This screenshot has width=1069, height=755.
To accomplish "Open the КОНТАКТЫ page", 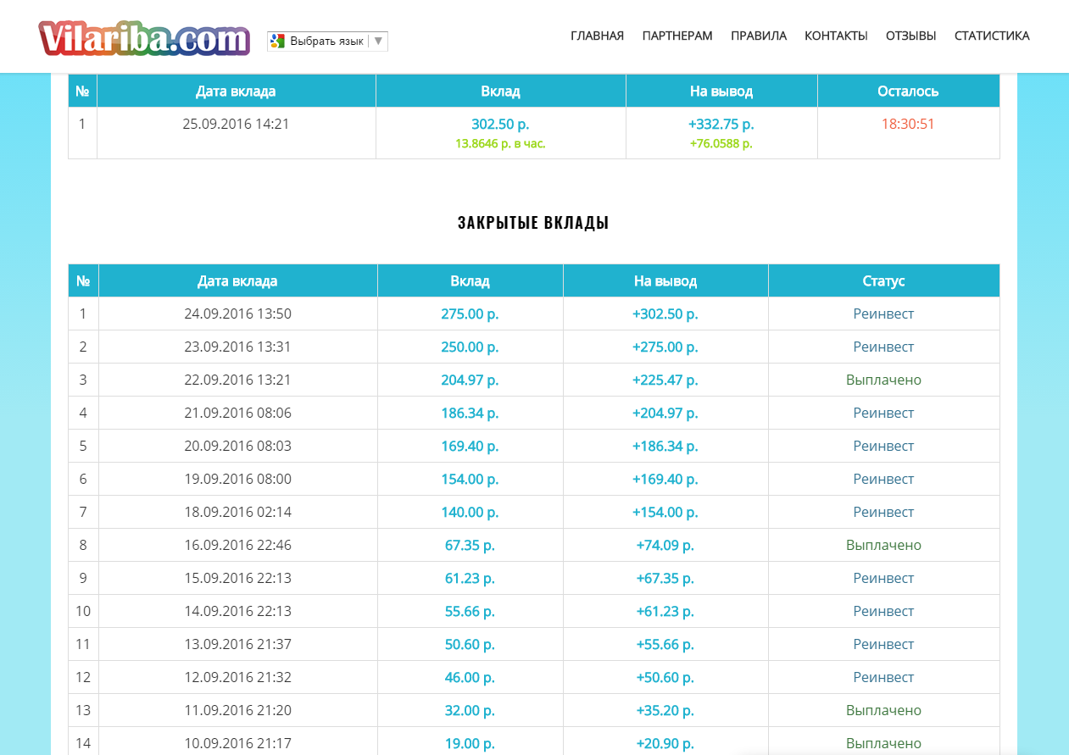I will pyautogui.click(x=836, y=36).
